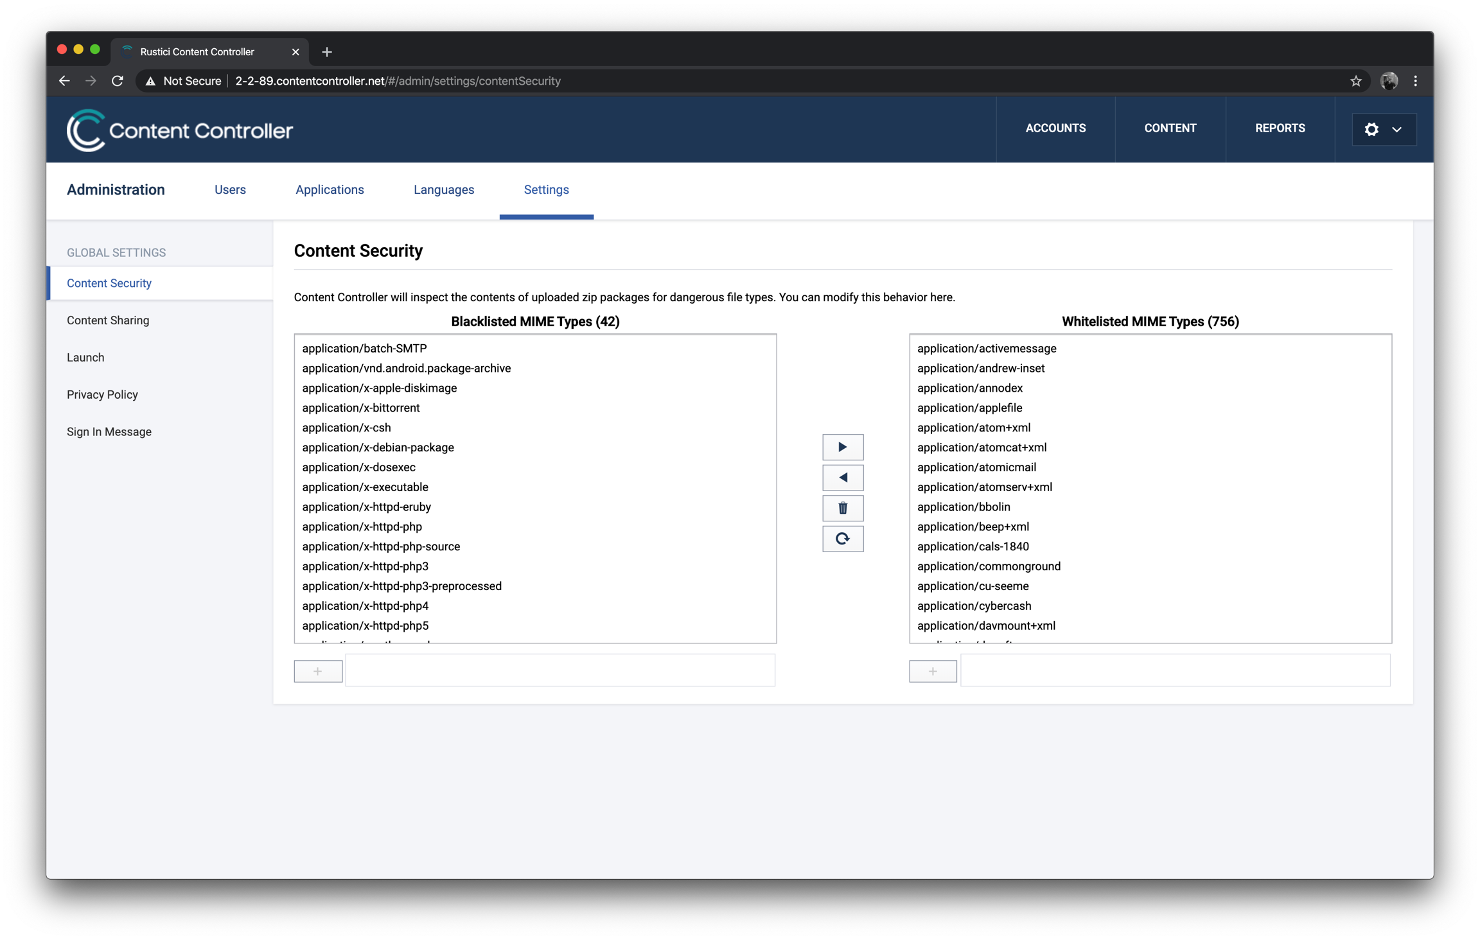Reload the page with browser refresh icon
This screenshot has width=1480, height=940.
tap(118, 81)
